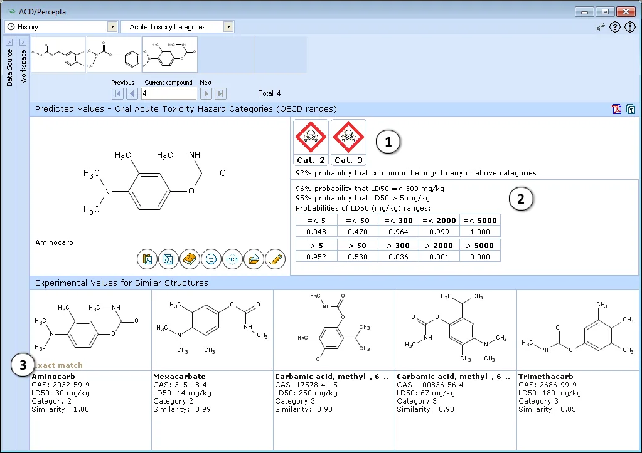Click the "Total: 4" label
This screenshot has width=642, height=453.
click(x=269, y=93)
